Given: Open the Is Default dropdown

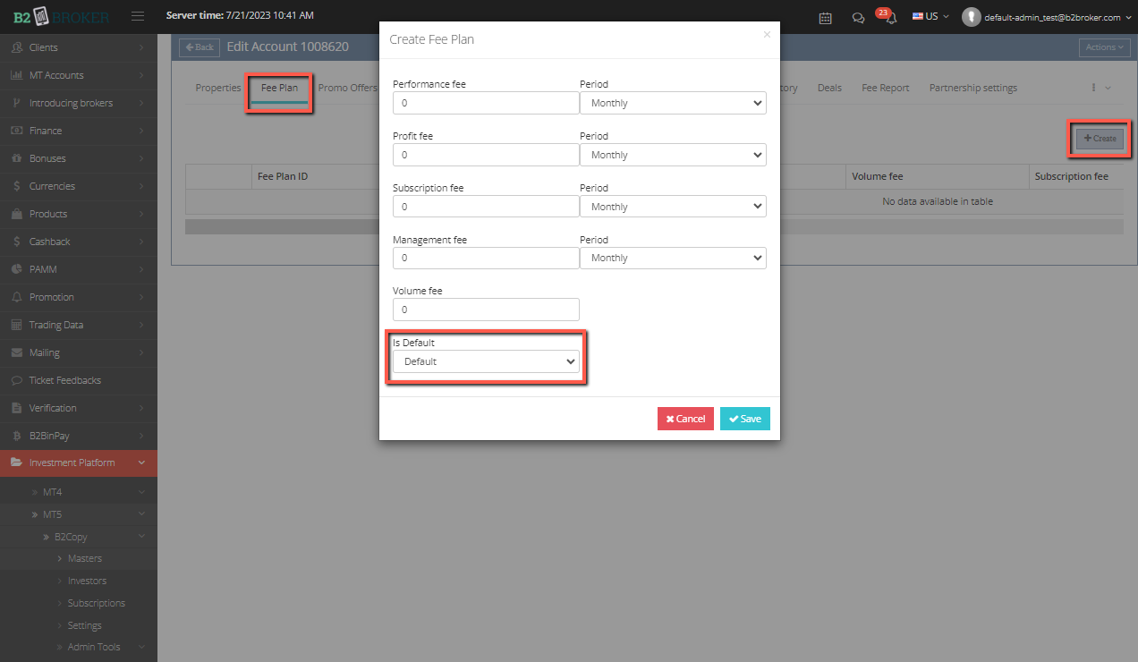Looking at the screenshot, I should (x=486, y=361).
